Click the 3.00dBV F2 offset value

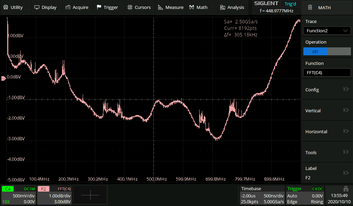click(62, 202)
